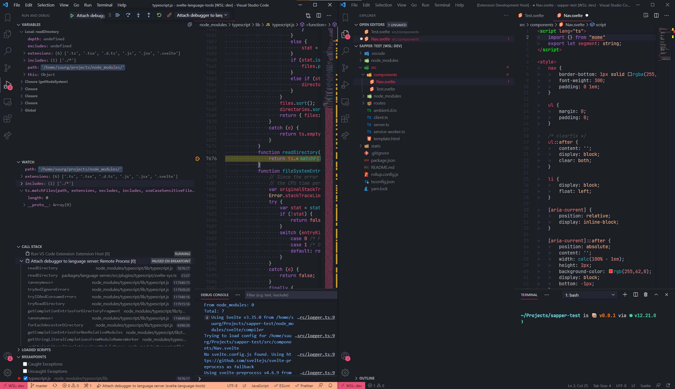Kill the terminal using the trash icon
The image size is (675, 389).
coord(646,294)
